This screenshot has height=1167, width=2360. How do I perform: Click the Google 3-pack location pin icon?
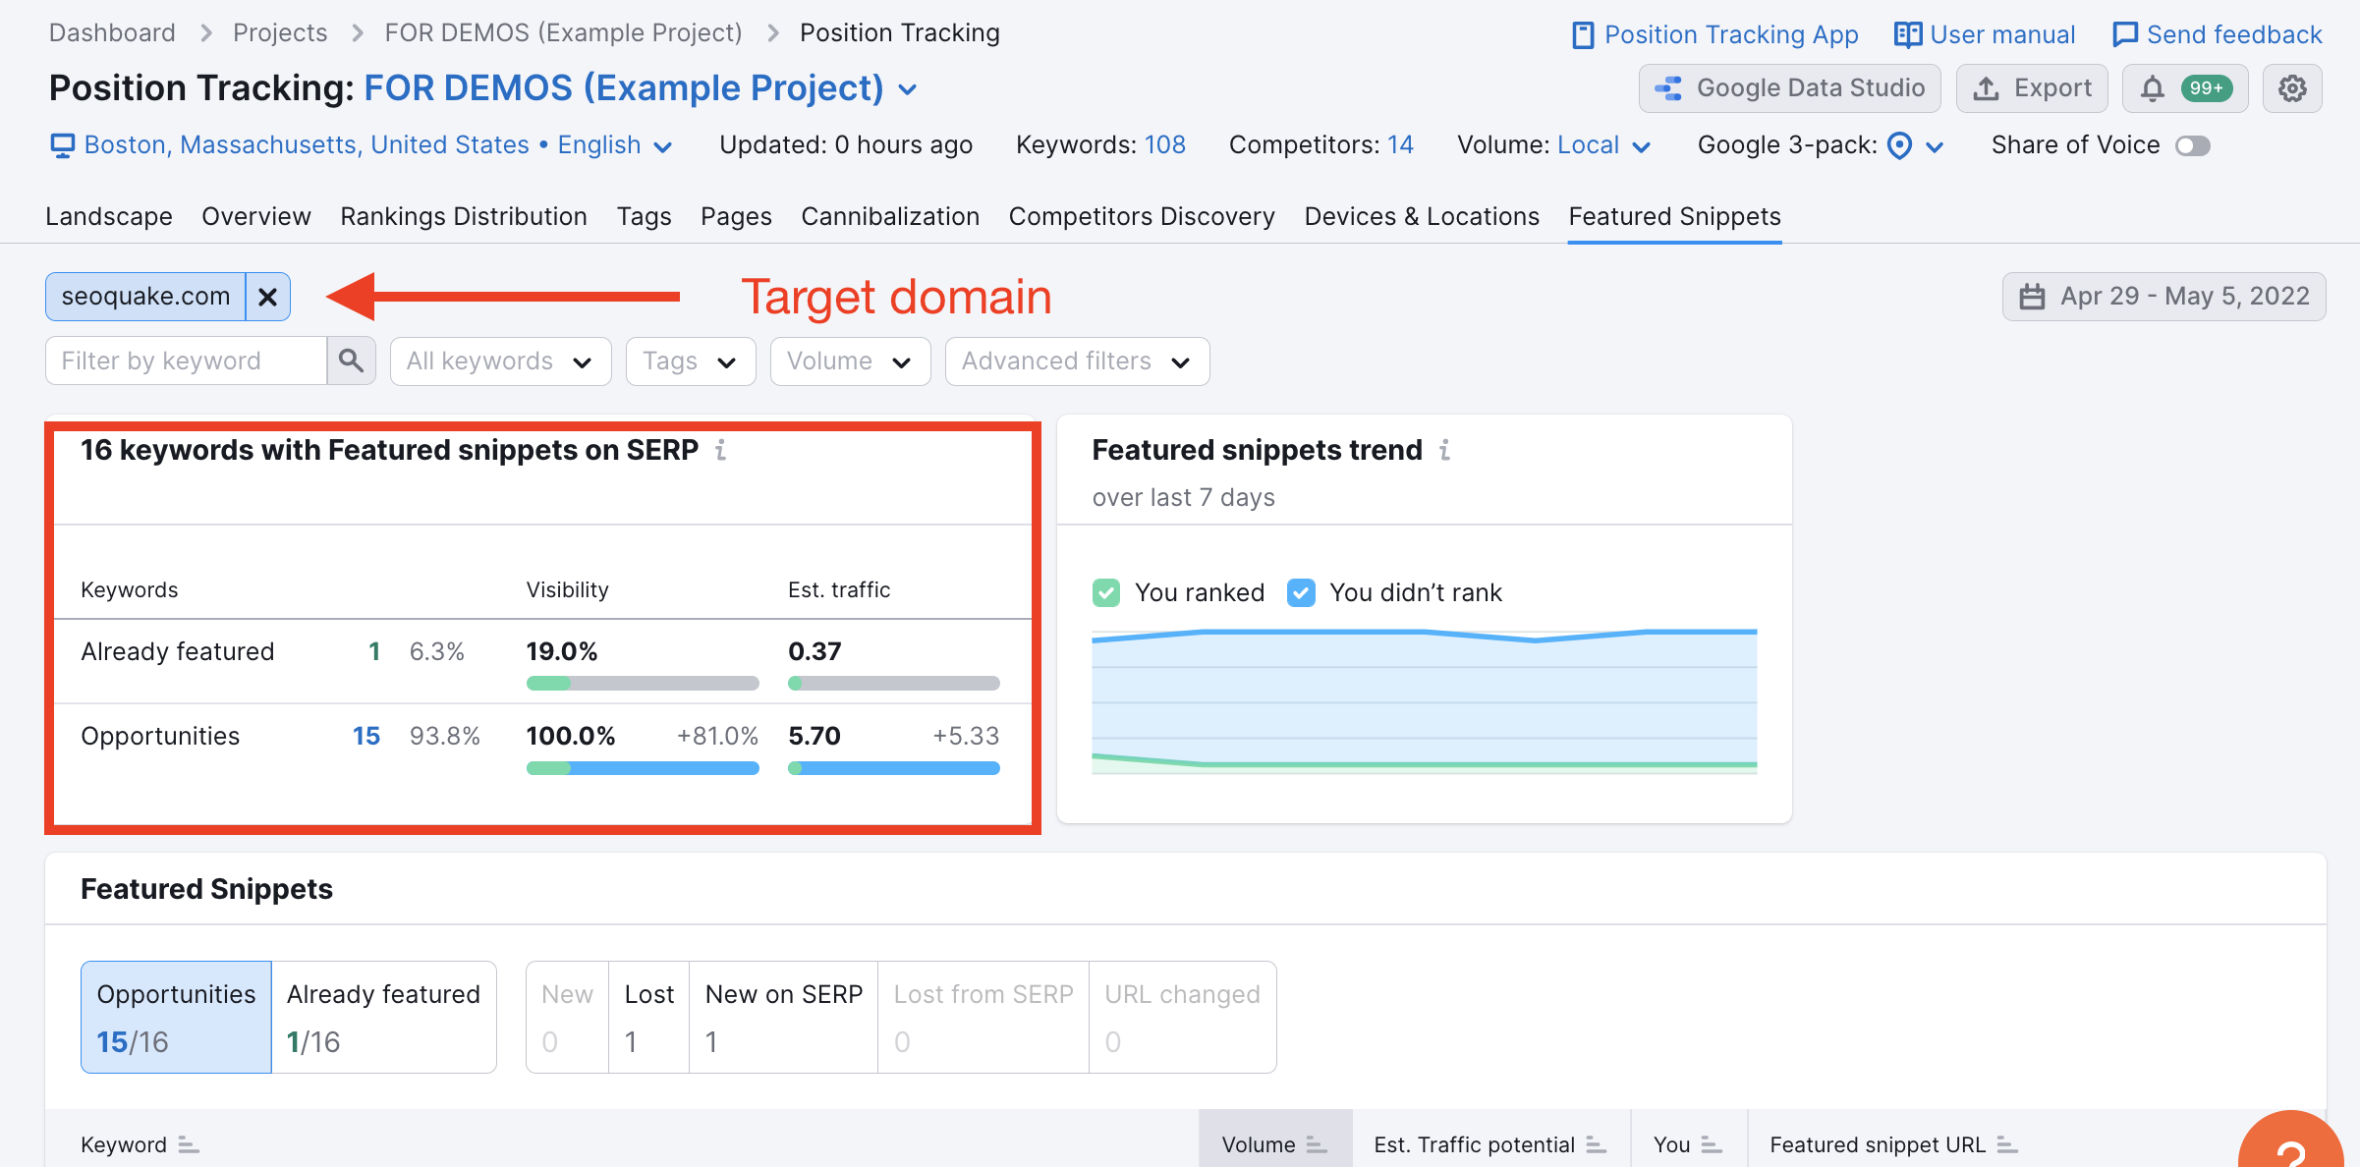coord(1901,146)
